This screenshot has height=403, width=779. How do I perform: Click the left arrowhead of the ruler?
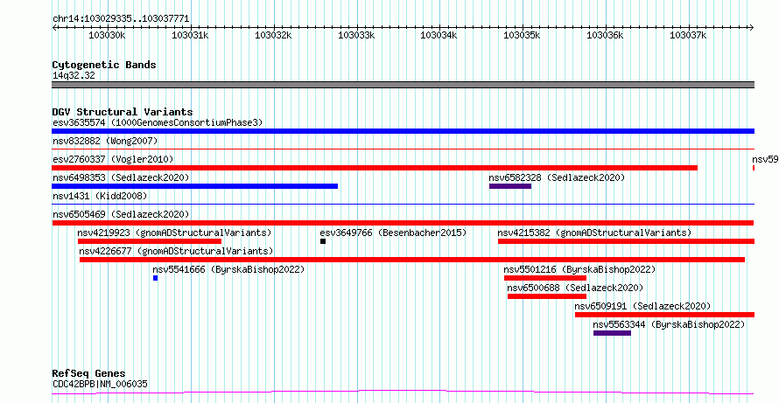tap(54, 27)
